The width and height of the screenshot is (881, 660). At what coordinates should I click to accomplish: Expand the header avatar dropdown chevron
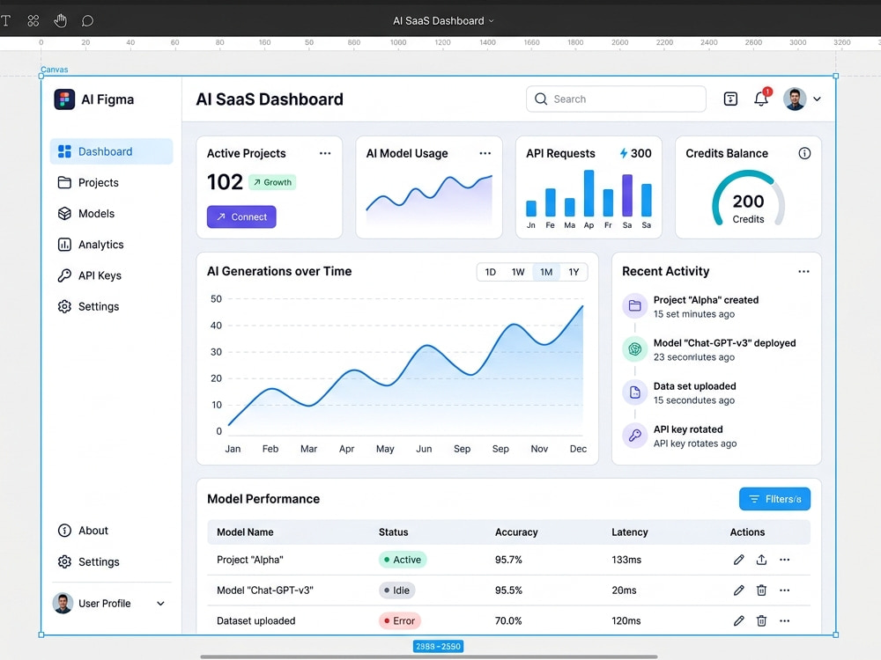[817, 99]
